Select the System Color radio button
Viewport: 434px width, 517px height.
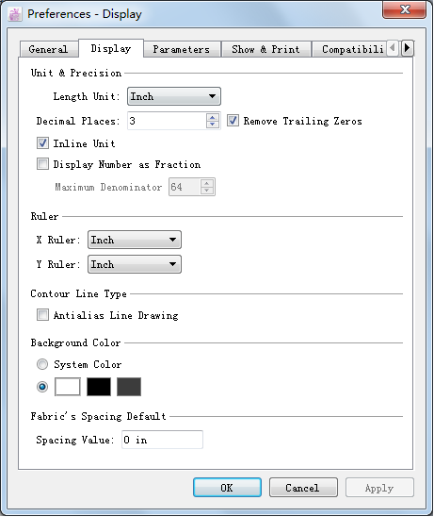(42, 364)
